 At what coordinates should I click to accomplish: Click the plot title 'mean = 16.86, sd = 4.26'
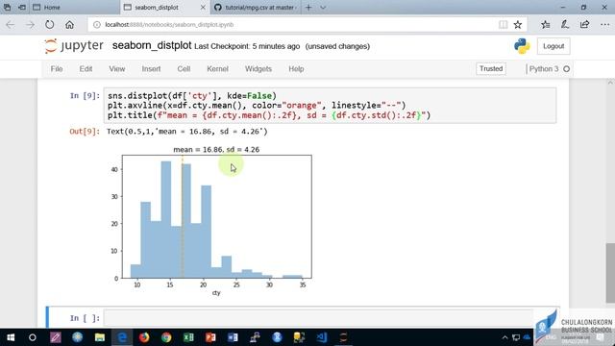pos(216,150)
